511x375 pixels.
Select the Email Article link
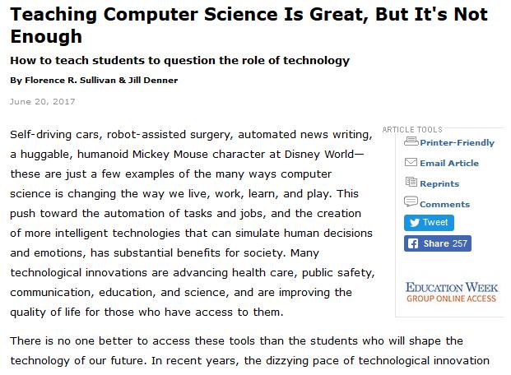(449, 163)
